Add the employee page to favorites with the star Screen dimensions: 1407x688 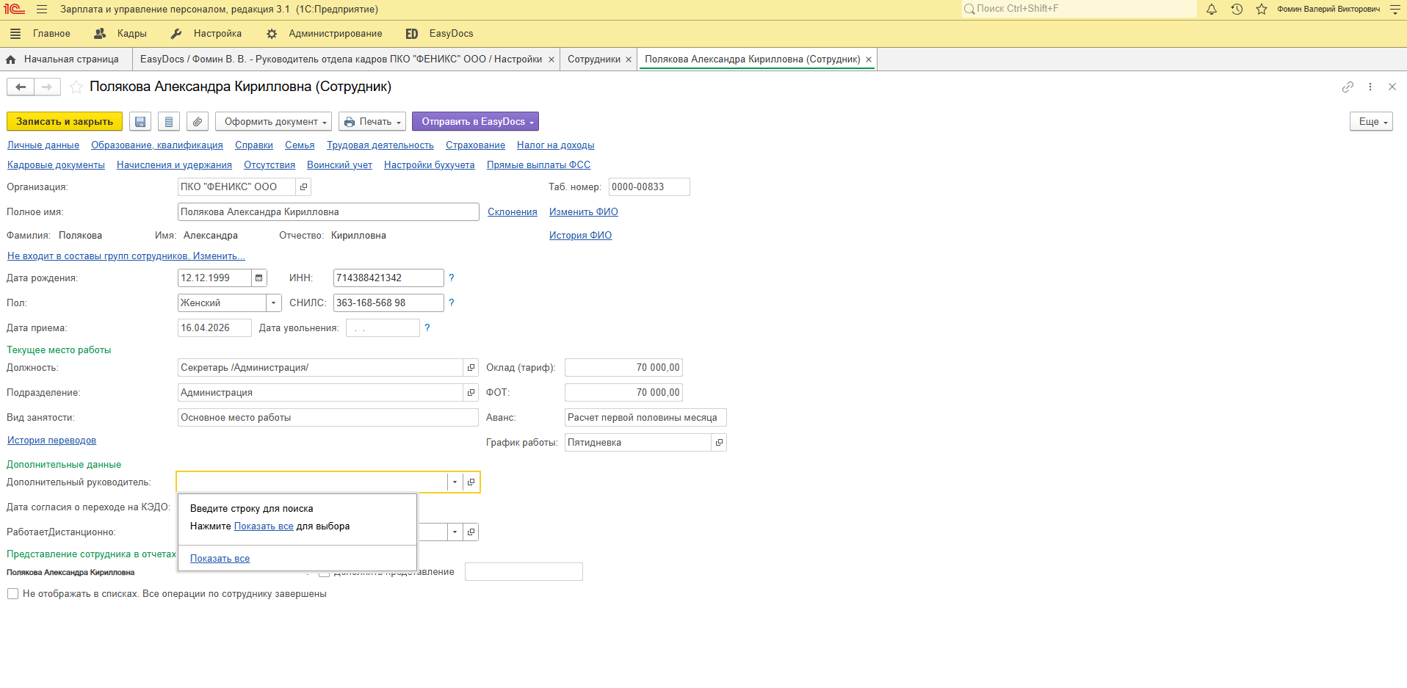[76, 87]
